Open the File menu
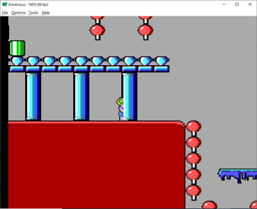 pyautogui.click(x=5, y=13)
